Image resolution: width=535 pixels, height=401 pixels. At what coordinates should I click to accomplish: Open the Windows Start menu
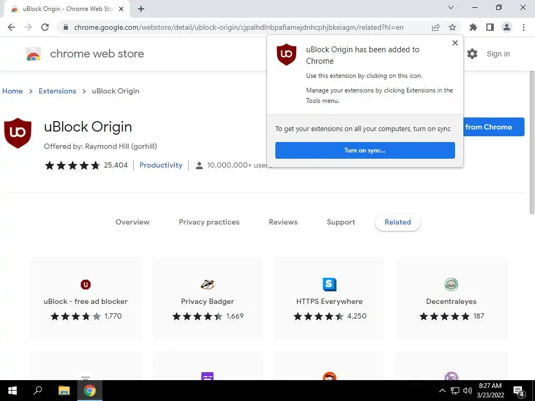(13, 391)
